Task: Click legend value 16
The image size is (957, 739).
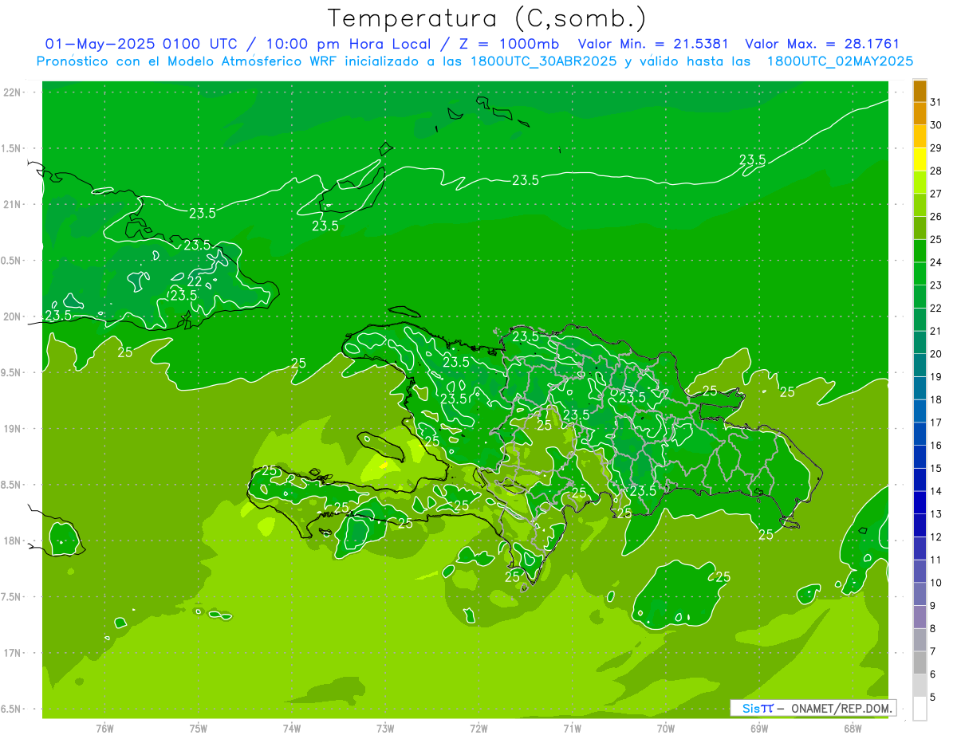Action: click(x=935, y=446)
